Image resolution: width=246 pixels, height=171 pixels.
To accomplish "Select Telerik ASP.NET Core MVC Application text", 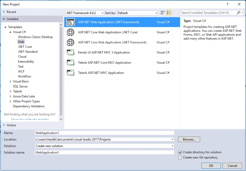I will [104, 63].
